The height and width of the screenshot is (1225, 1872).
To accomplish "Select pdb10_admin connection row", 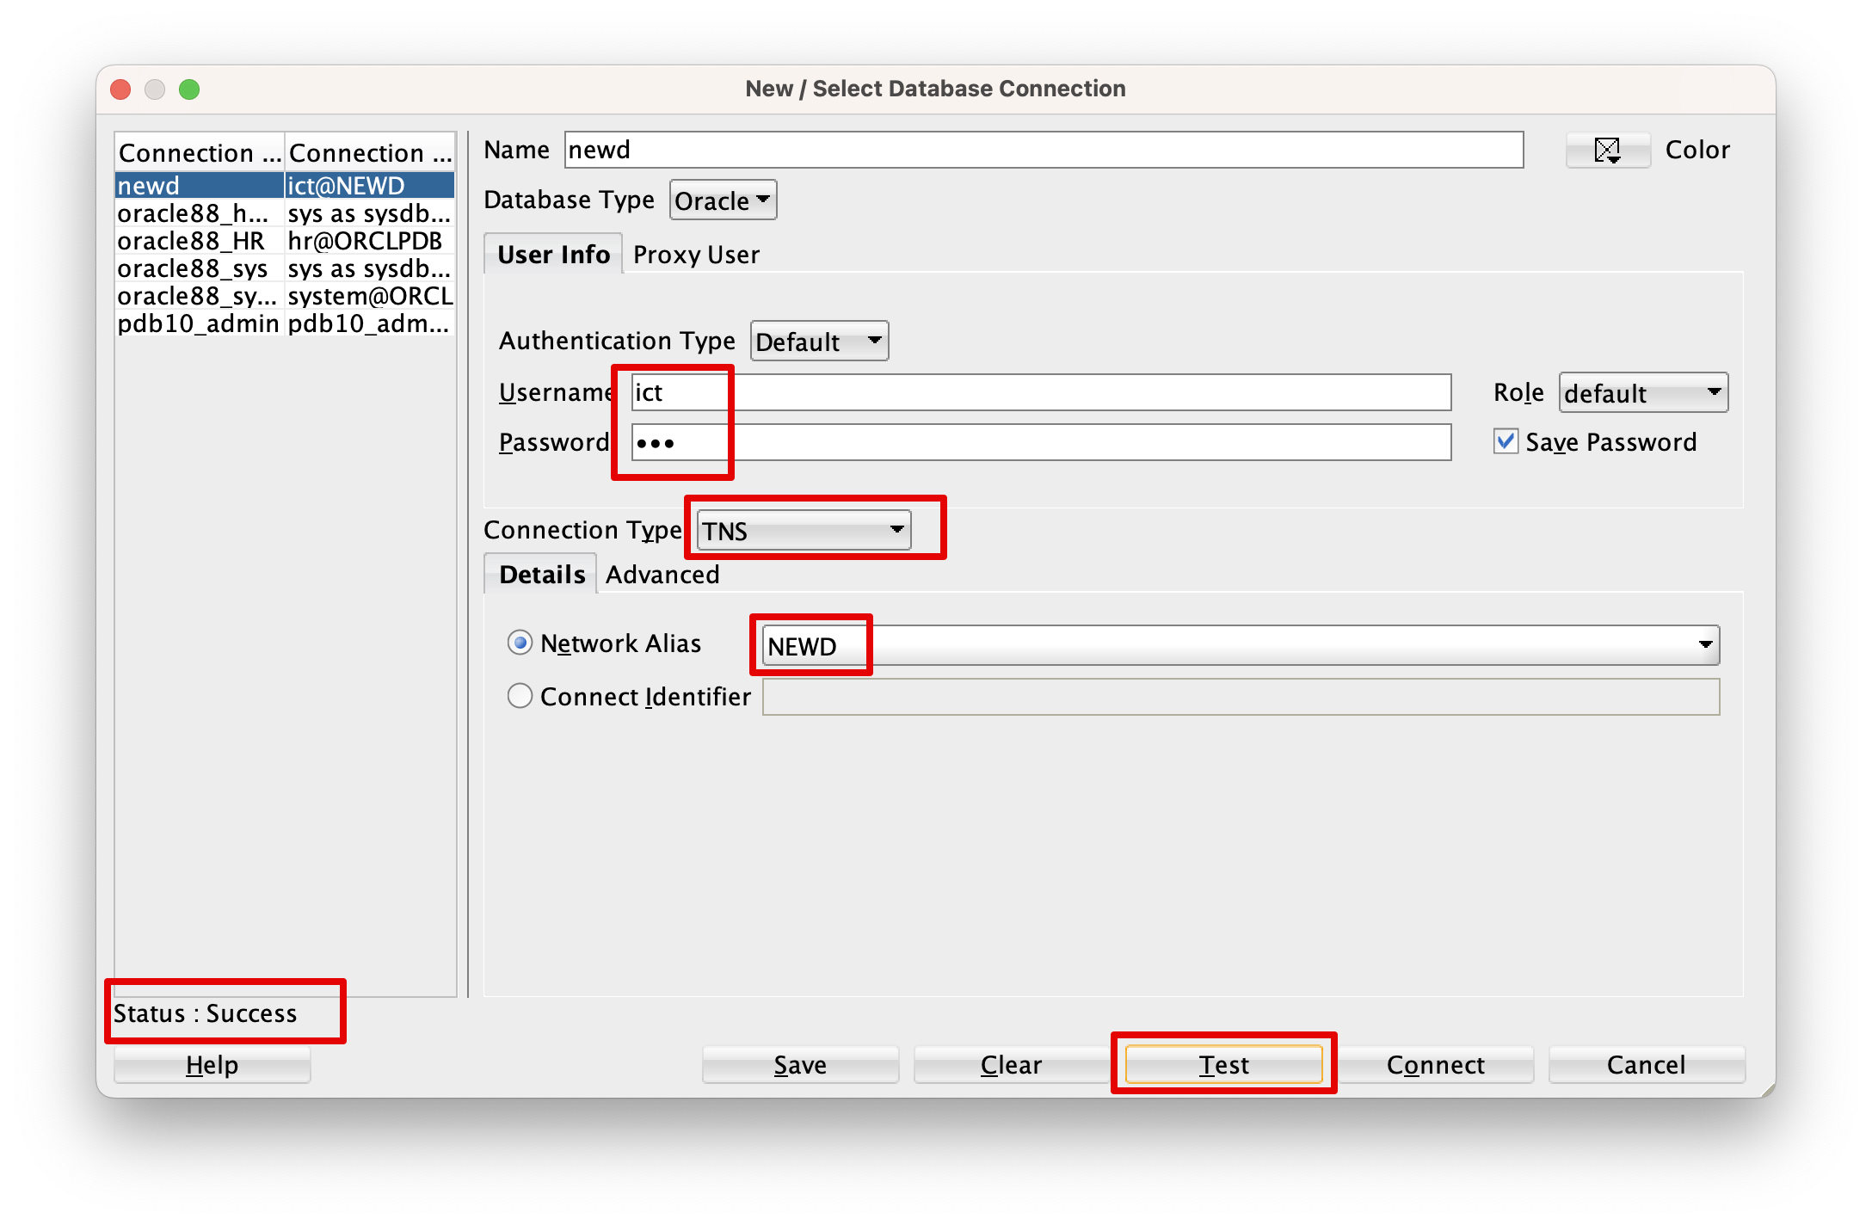I will tap(198, 323).
